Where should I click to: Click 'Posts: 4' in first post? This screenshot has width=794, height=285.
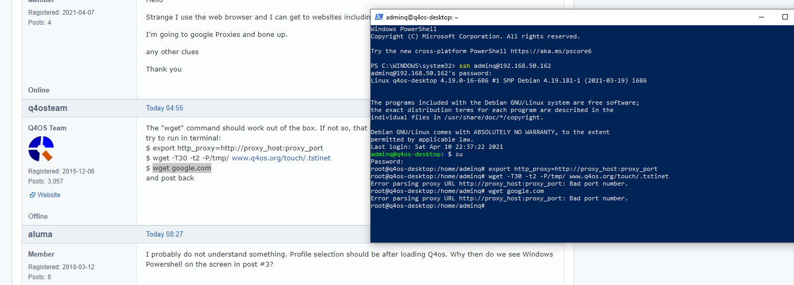click(40, 22)
